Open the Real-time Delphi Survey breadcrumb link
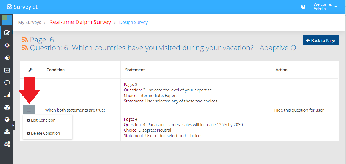This screenshot has height=164, width=346. (80, 22)
